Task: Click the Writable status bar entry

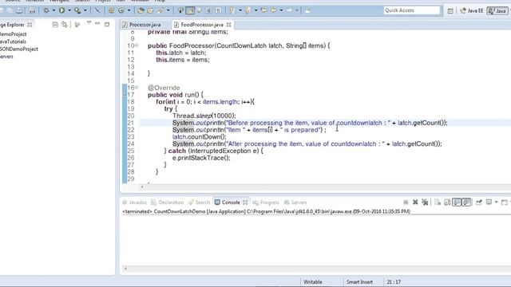Action: [313, 282]
